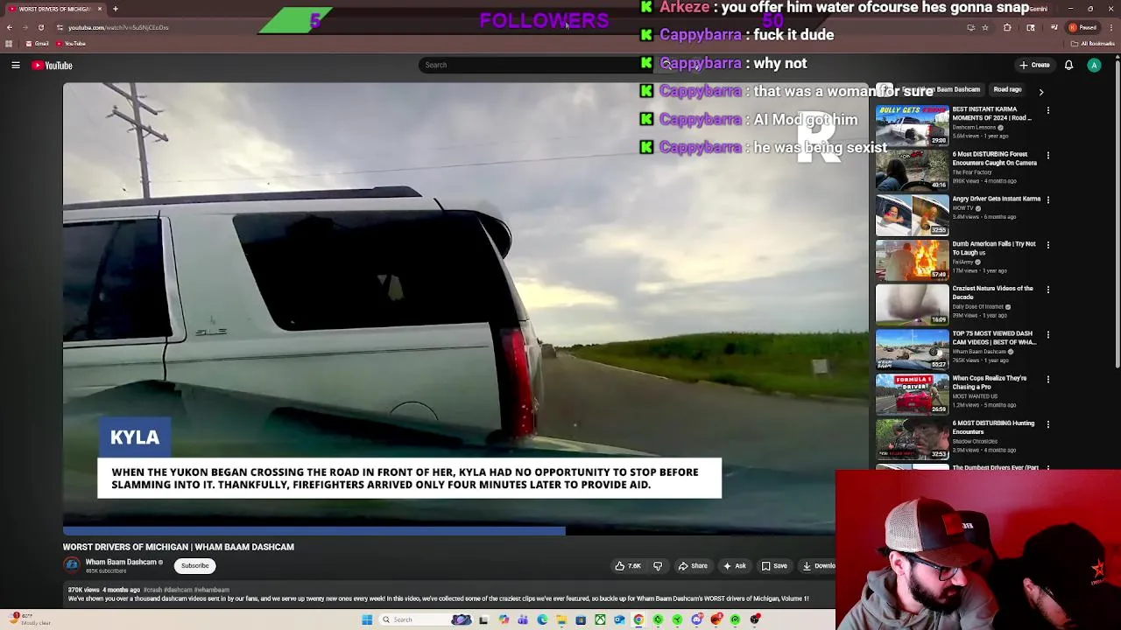The image size is (1121, 630).
Task: Click the Share button
Action: click(x=693, y=566)
